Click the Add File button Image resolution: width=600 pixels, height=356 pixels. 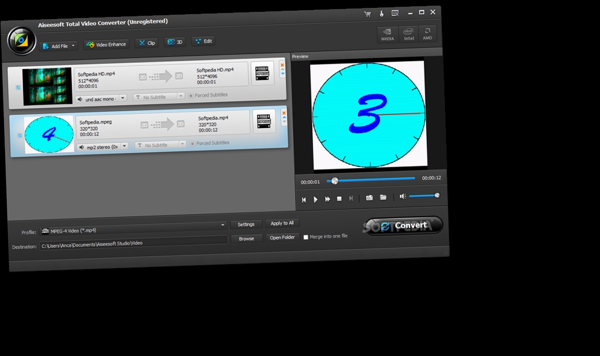[55, 46]
